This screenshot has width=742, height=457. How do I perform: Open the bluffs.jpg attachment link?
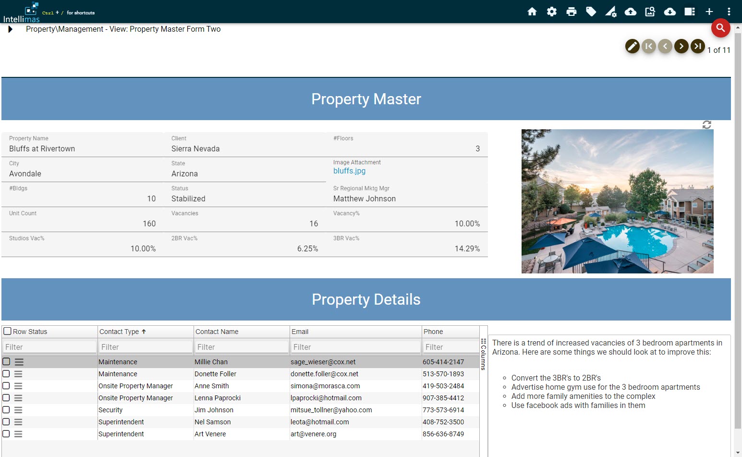pos(349,171)
